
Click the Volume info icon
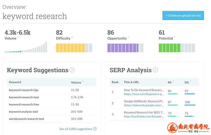click(18, 37)
